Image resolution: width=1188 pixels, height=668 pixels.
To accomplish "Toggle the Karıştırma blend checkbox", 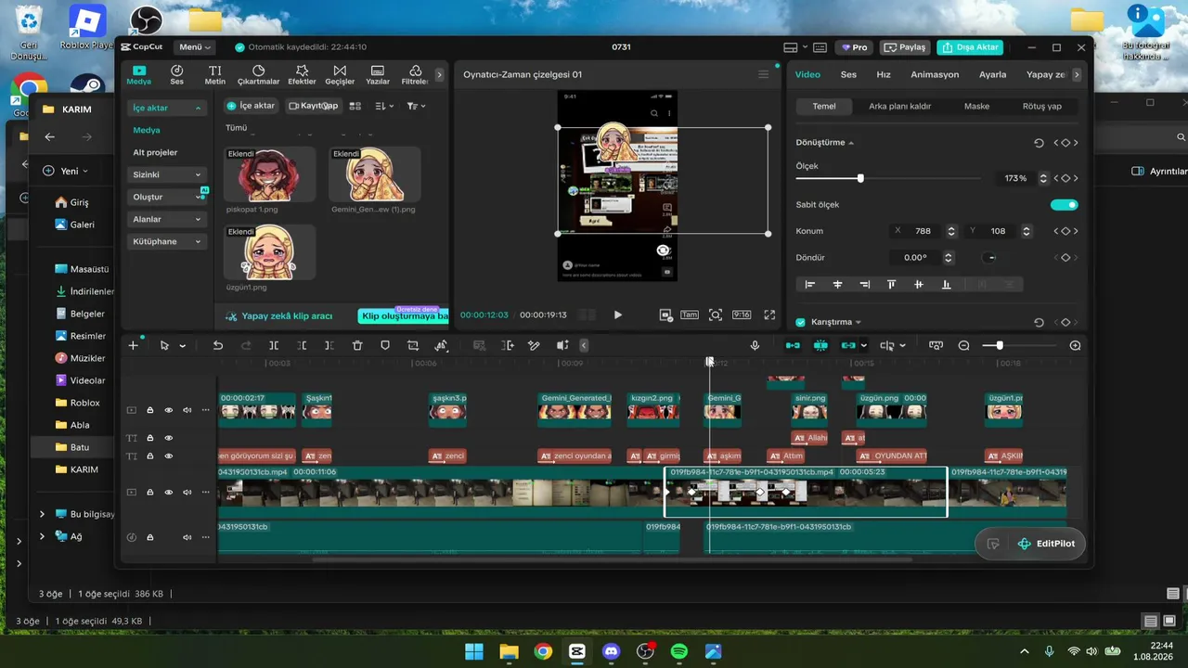I will coord(801,322).
